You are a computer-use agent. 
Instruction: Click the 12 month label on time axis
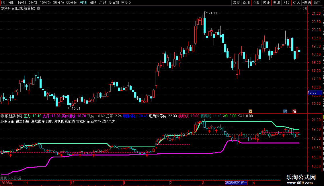pos(72,183)
